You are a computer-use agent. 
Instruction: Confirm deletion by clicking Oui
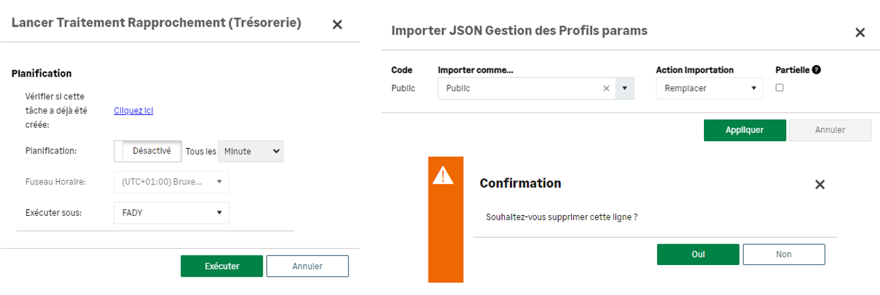click(697, 254)
